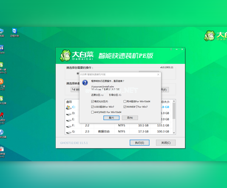
Task: Confirm restore with the Yes (Y) button
Action: pos(111,118)
